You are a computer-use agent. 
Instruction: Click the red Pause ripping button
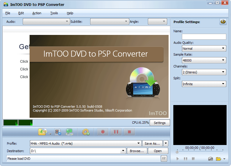(116, 132)
